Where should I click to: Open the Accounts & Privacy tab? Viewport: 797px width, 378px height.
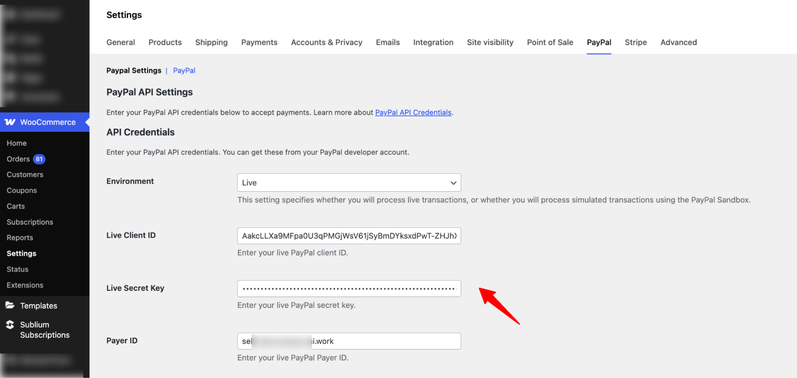click(327, 42)
